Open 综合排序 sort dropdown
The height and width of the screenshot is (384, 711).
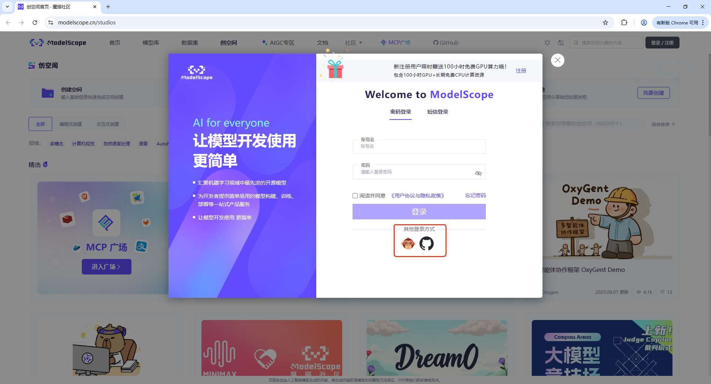[x=664, y=124]
